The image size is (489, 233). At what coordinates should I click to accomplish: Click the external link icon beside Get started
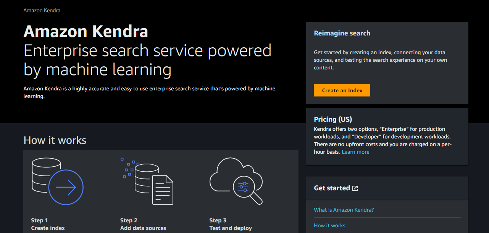click(x=355, y=188)
